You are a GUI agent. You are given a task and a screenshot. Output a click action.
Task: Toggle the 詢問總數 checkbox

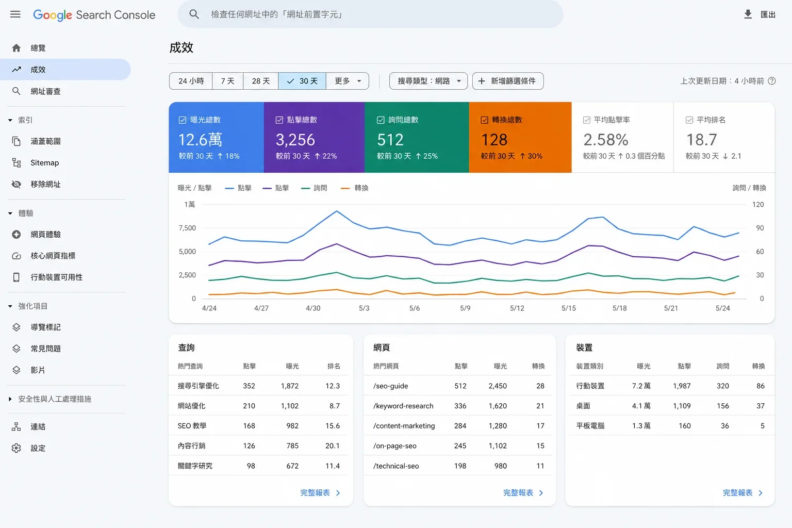(x=381, y=120)
